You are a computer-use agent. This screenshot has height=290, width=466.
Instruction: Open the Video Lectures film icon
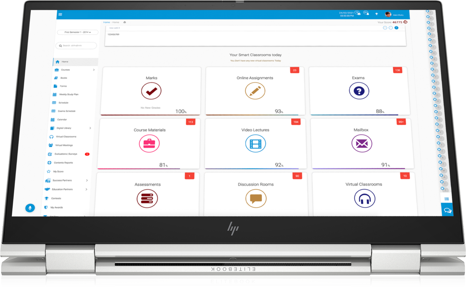256,143
